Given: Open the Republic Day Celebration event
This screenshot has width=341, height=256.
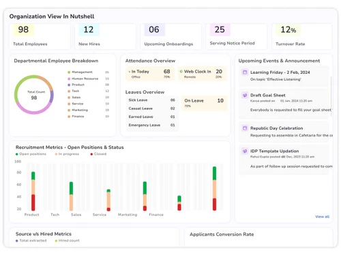Looking at the screenshot, I should point(284,132).
